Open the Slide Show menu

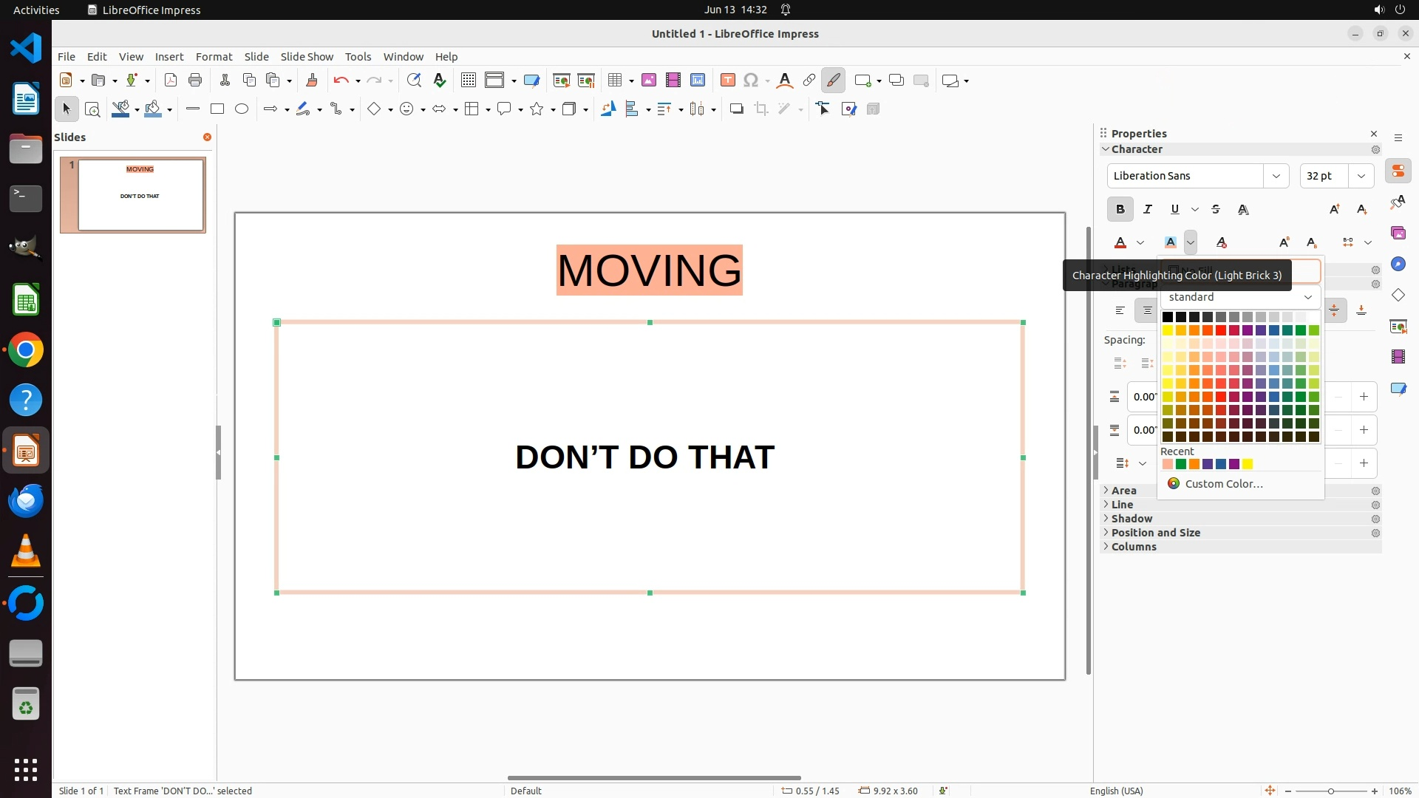(x=307, y=57)
